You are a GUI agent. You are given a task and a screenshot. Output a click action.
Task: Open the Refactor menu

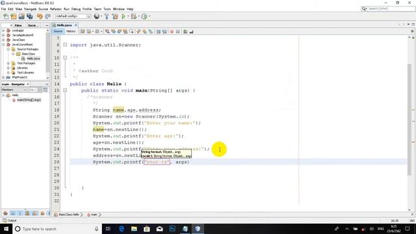(x=56, y=9)
